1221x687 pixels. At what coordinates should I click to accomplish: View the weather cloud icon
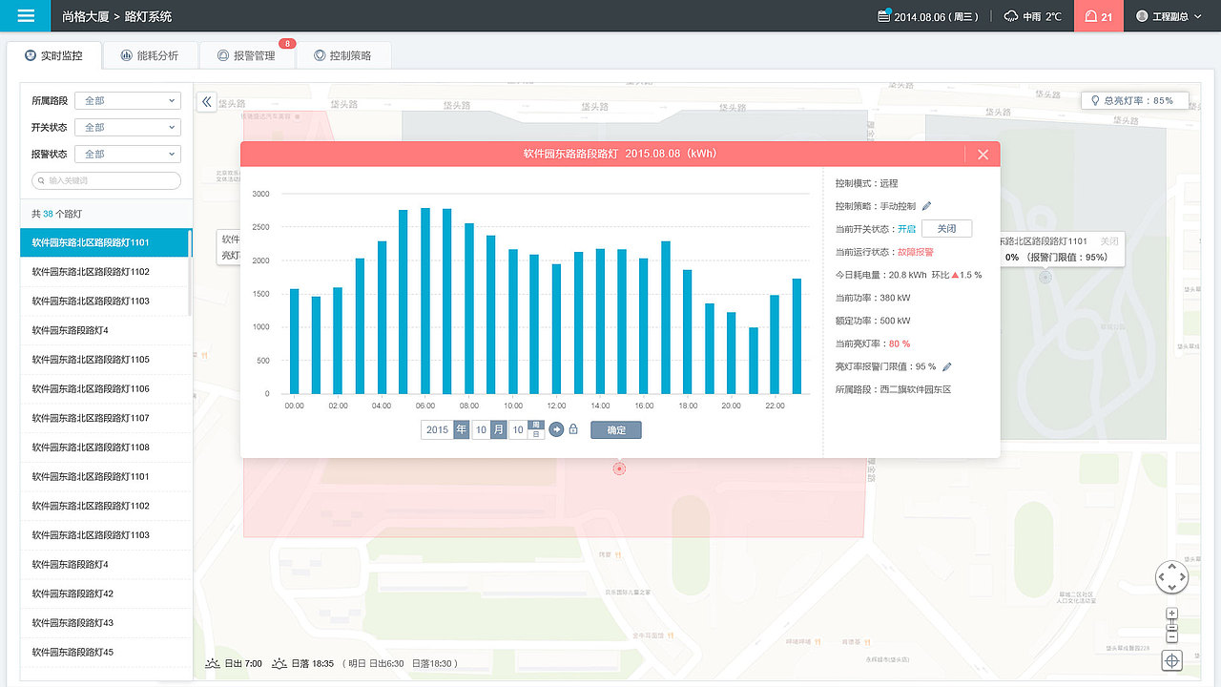pos(1011,16)
